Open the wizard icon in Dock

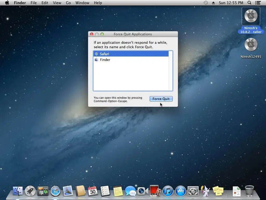tap(205, 191)
